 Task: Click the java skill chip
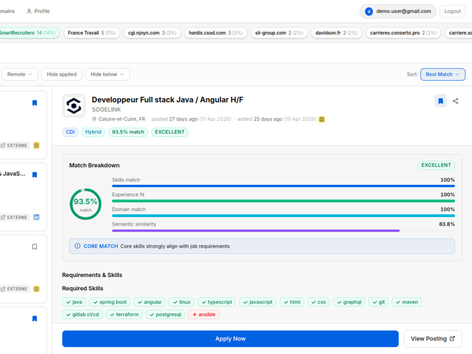[x=74, y=302]
